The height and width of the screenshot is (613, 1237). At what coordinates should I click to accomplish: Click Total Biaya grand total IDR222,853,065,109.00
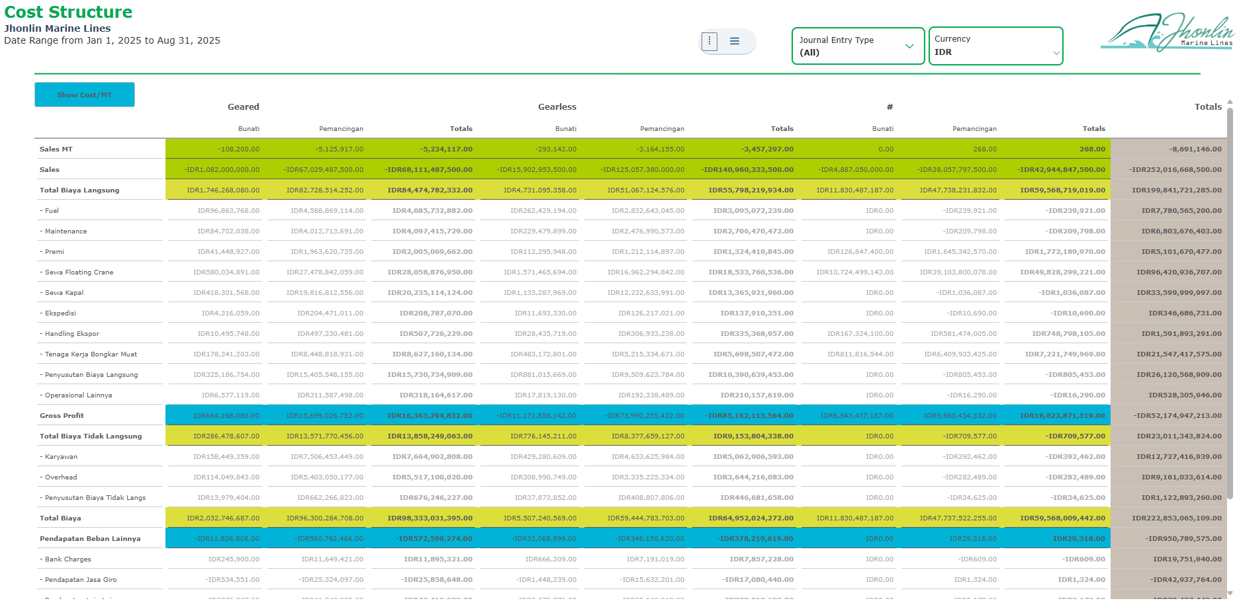coord(1177,518)
